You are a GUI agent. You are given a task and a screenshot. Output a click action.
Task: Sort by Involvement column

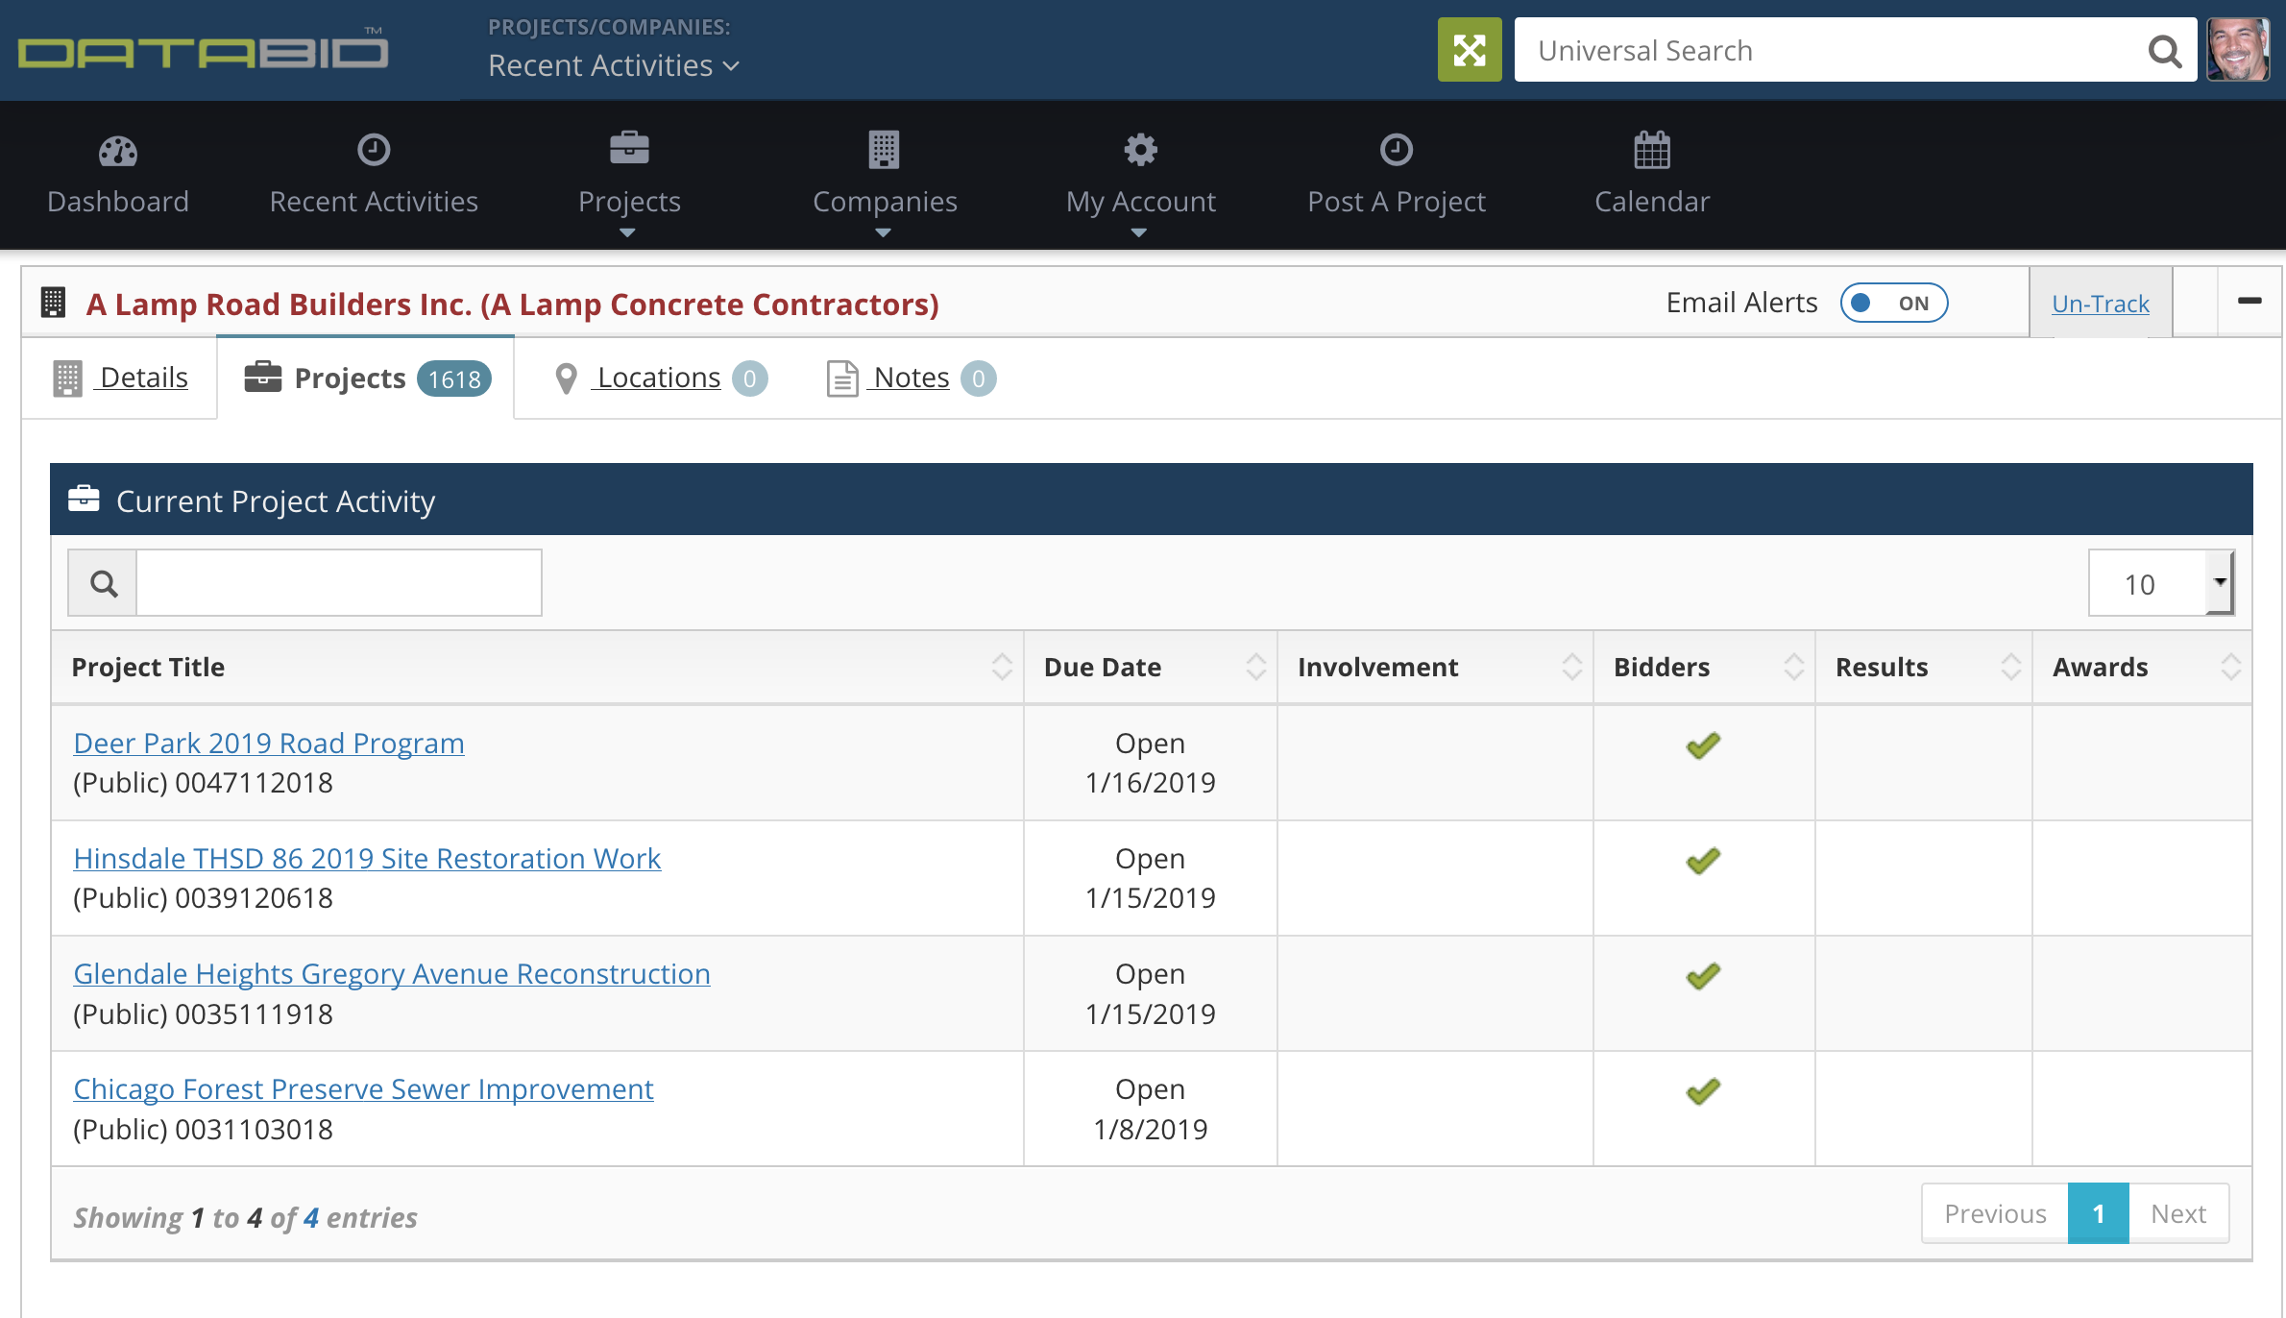[1435, 667]
